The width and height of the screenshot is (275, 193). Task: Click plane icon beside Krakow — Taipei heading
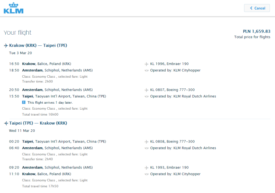click(x=6, y=46)
